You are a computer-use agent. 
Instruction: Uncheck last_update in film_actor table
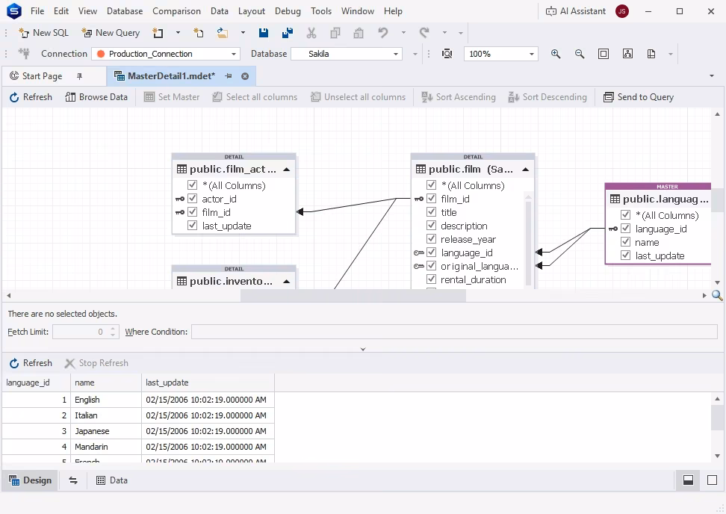coord(192,226)
